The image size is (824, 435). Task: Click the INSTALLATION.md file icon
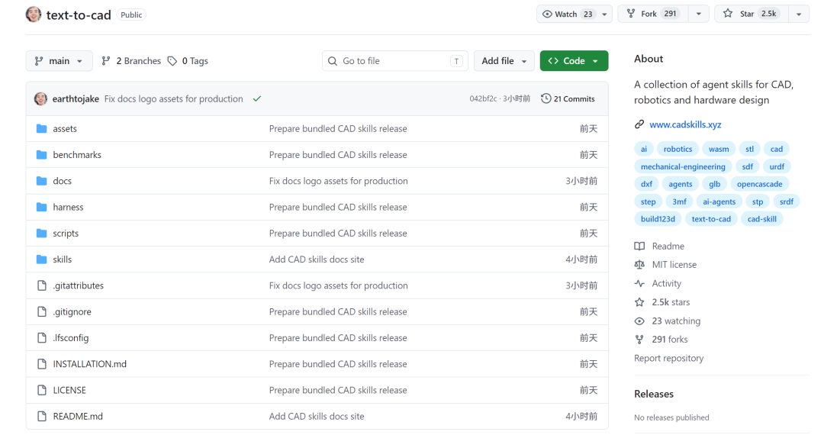coord(41,364)
